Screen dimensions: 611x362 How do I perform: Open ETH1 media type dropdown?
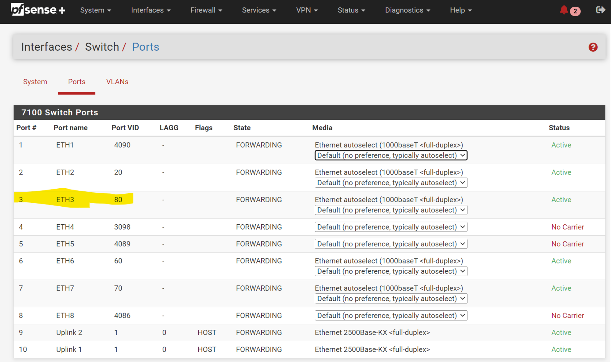[391, 155]
